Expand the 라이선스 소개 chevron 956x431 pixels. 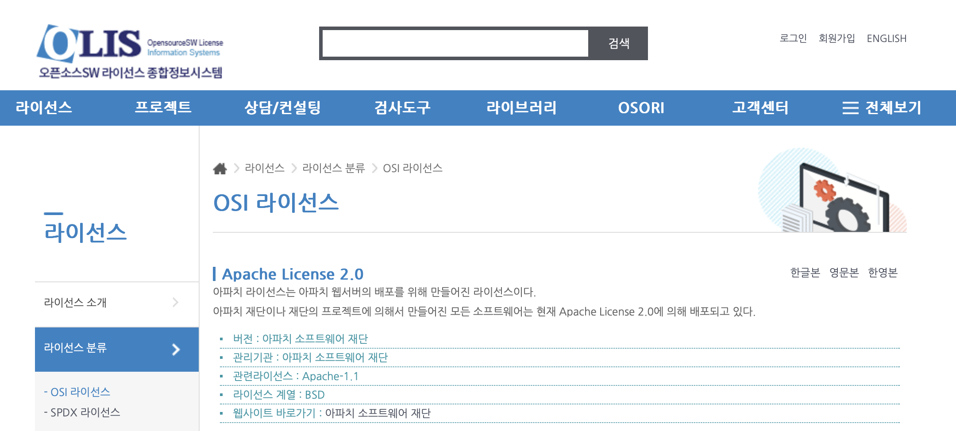tap(176, 302)
